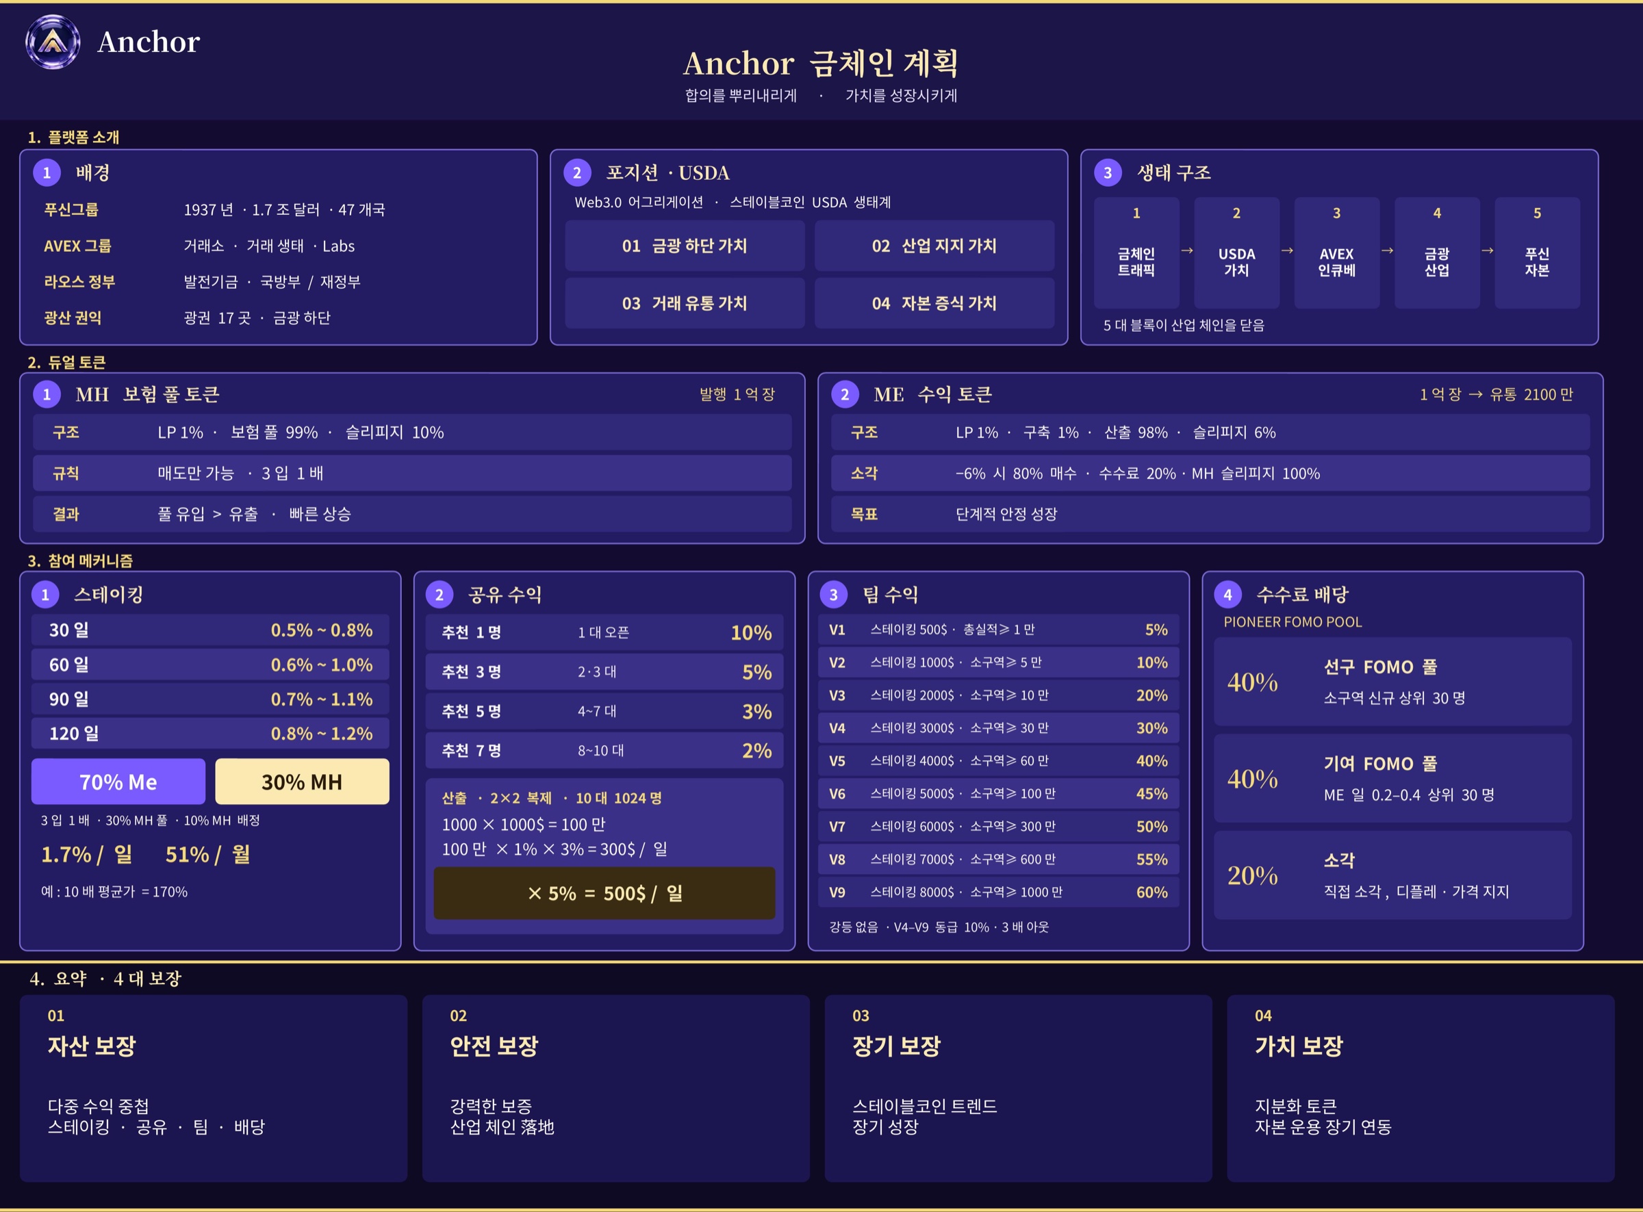The height and width of the screenshot is (1212, 1643).
Task: Click the badge beside MH 보험 풀 토큰
Action: coord(47,394)
